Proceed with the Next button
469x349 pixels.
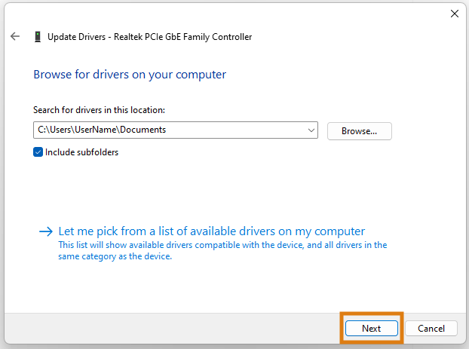pyautogui.click(x=372, y=329)
